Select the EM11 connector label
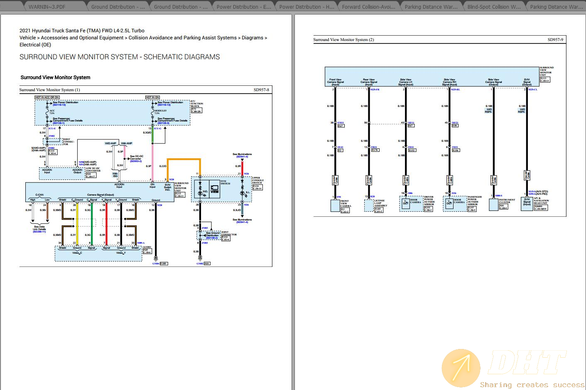 pyautogui.click(x=341, y=123)
